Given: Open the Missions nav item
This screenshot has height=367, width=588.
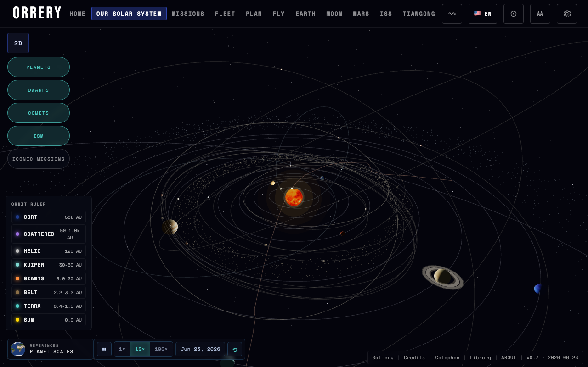Looking at the screenshot, I should pyautogui.click(x=188, y=14).
